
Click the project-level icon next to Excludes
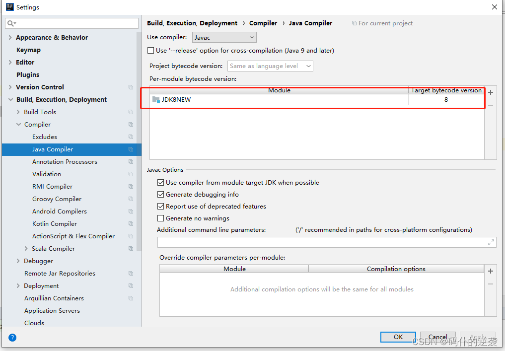tap(131, 137)
